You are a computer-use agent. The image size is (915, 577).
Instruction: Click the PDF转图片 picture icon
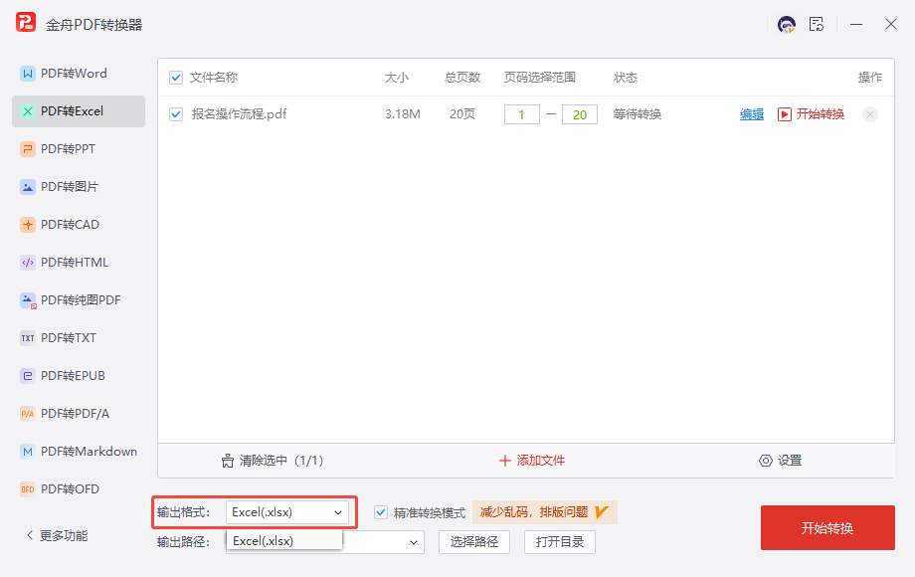(28, 187)
